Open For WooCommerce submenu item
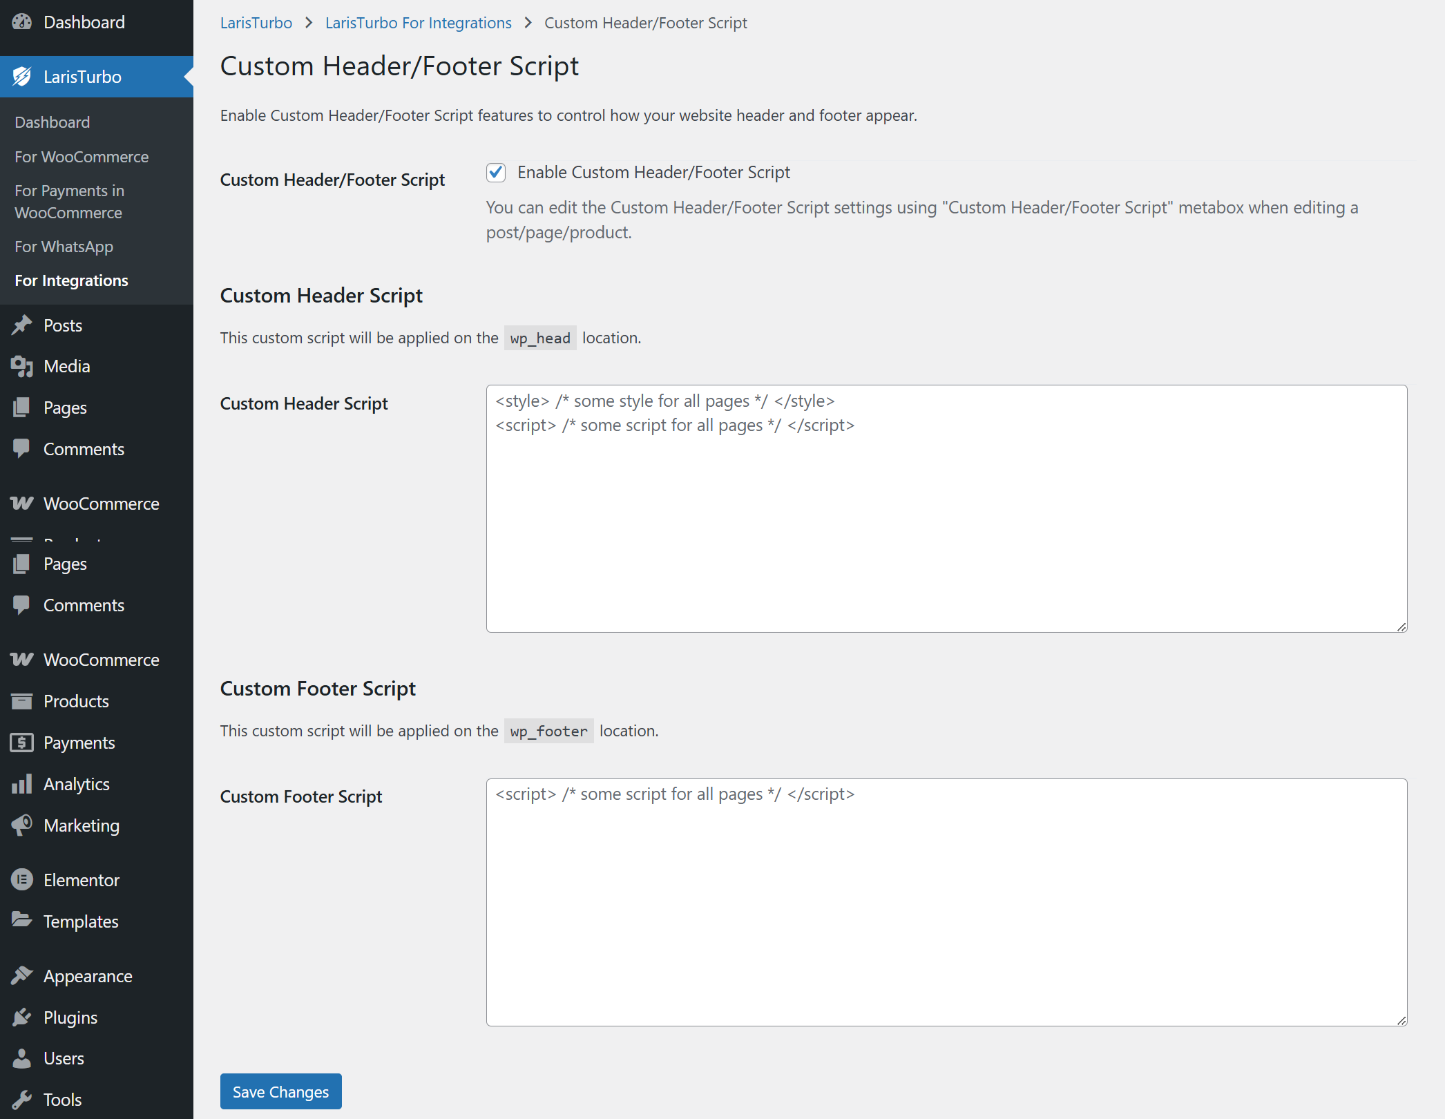 82,157
